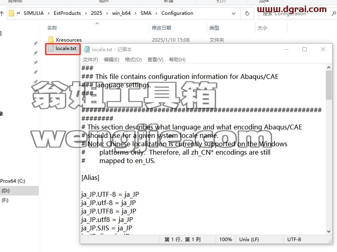337x252 pixels.
Task: Click the EstProducts breadcrumb
Action: tap(67, 13)
